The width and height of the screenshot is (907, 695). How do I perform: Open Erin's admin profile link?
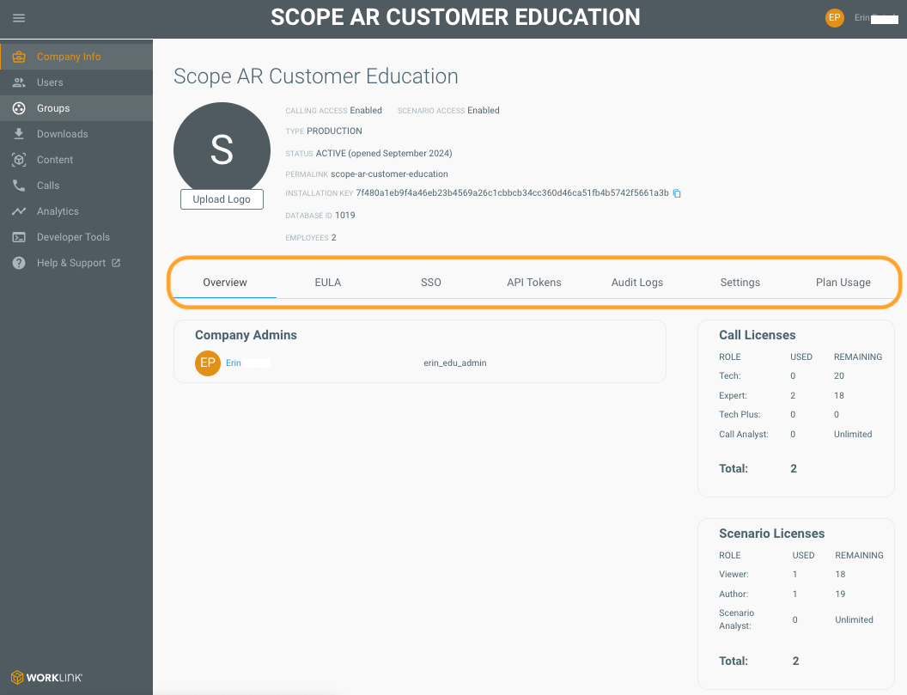(233, 363)
